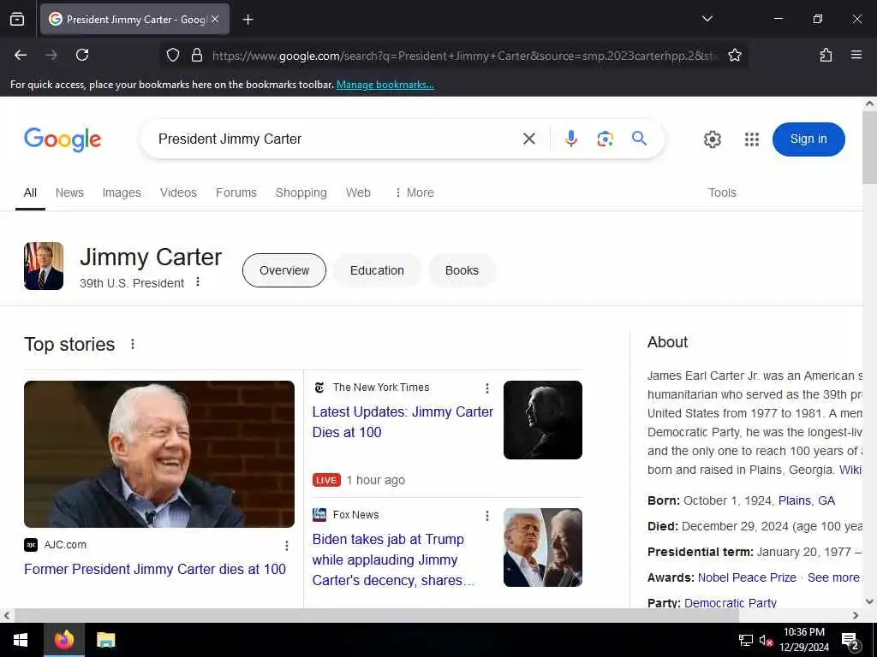Select the Overview chip

pyautogui.click(x=284, y=270)
